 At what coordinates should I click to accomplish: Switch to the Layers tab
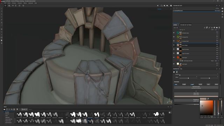coord(175,25)
